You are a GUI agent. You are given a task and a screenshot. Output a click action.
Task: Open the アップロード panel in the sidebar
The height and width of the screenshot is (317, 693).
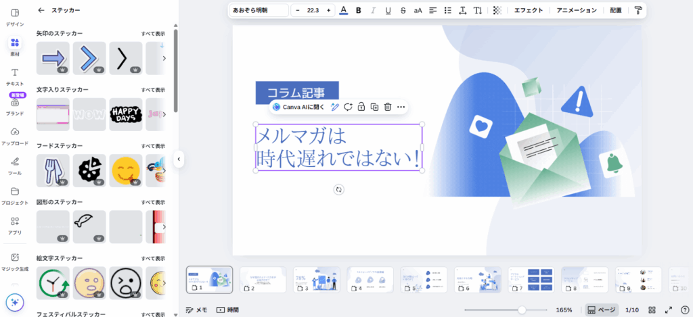[15, 135]
